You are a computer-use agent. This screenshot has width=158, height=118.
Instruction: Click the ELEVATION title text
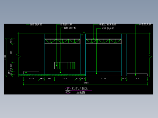80,89
